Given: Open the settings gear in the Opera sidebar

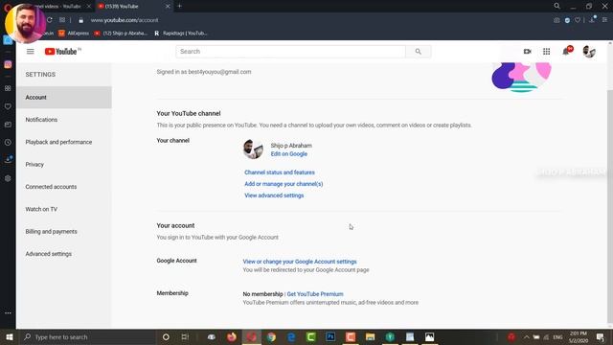Looking at the screenshot, I should point(8,178).
